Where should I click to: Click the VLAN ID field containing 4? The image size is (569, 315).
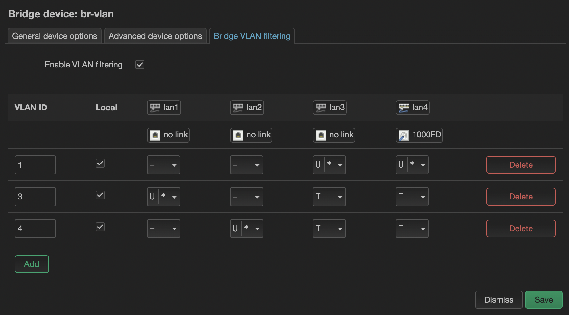tap(35, 228)
